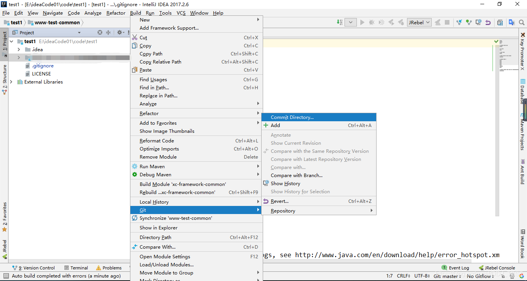Open the VCS menu in menu bar

(181, 13)
